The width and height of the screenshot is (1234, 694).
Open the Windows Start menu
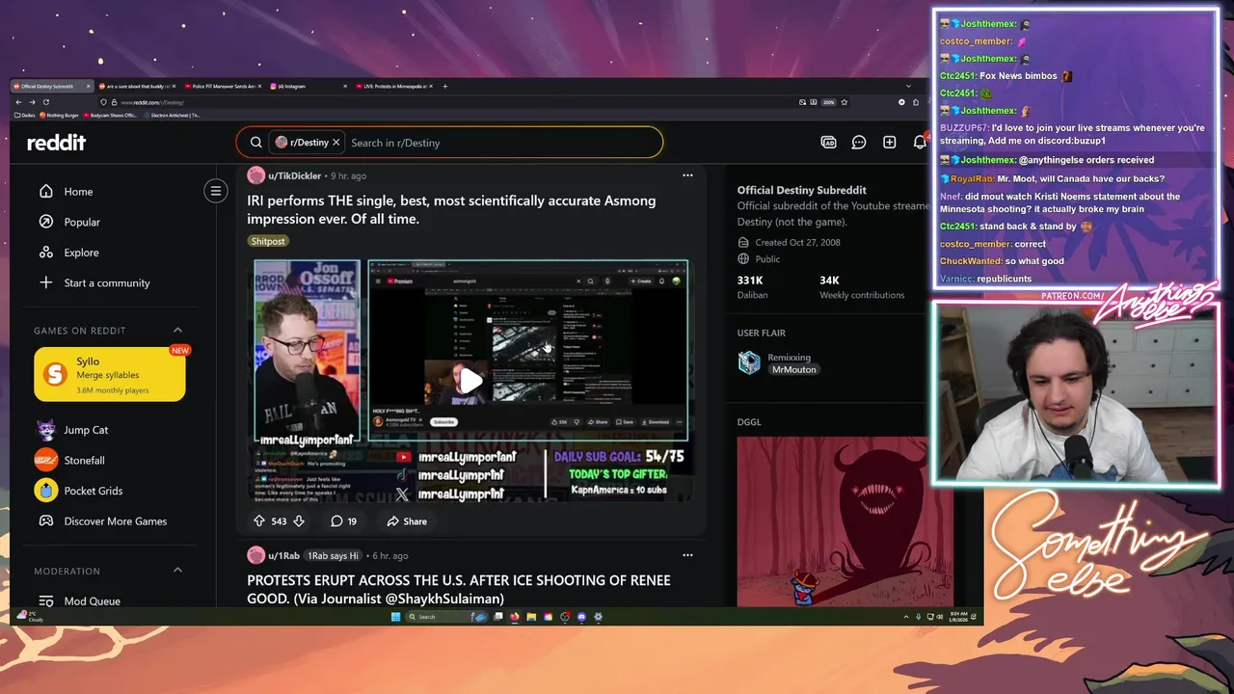tap(395, 617)
